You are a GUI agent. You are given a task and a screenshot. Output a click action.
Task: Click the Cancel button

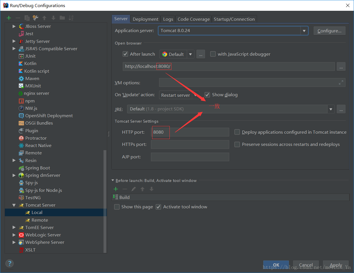(x=306, y=265)
